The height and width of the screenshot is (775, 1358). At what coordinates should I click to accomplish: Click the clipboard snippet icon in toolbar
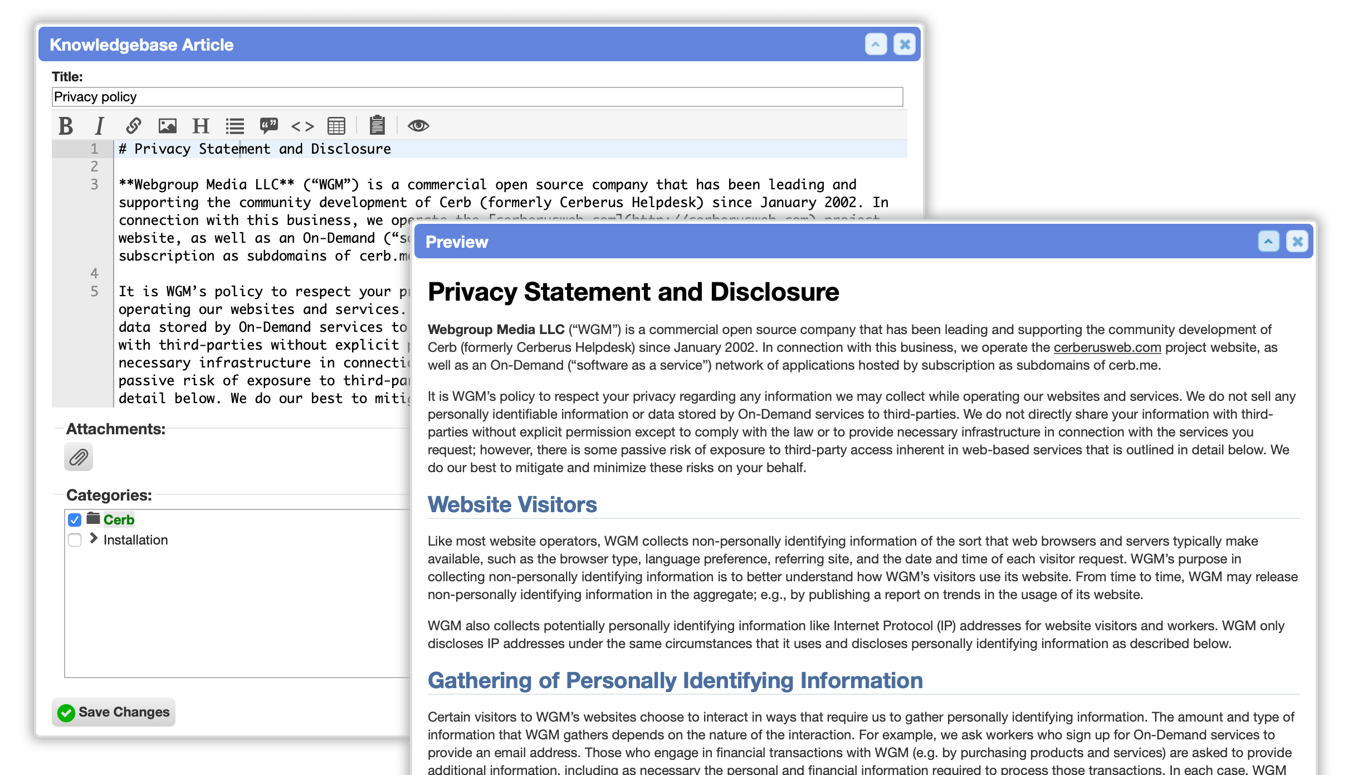[377, 125]
